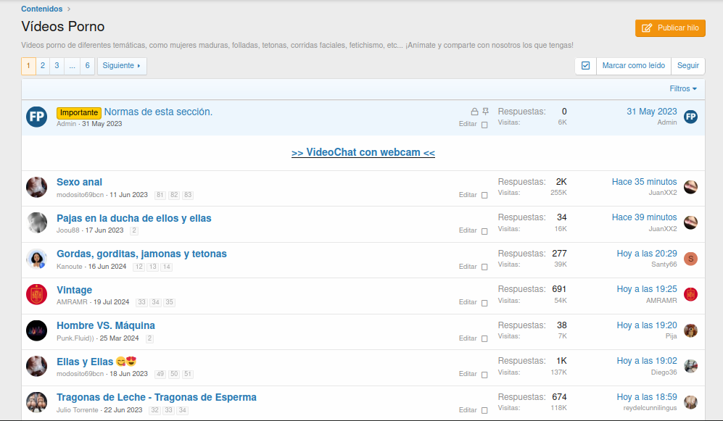This screenshot has width=723, height=421.
Task: Check the Editar box for the Vintage thread
Action: click(x=484, y=302)
